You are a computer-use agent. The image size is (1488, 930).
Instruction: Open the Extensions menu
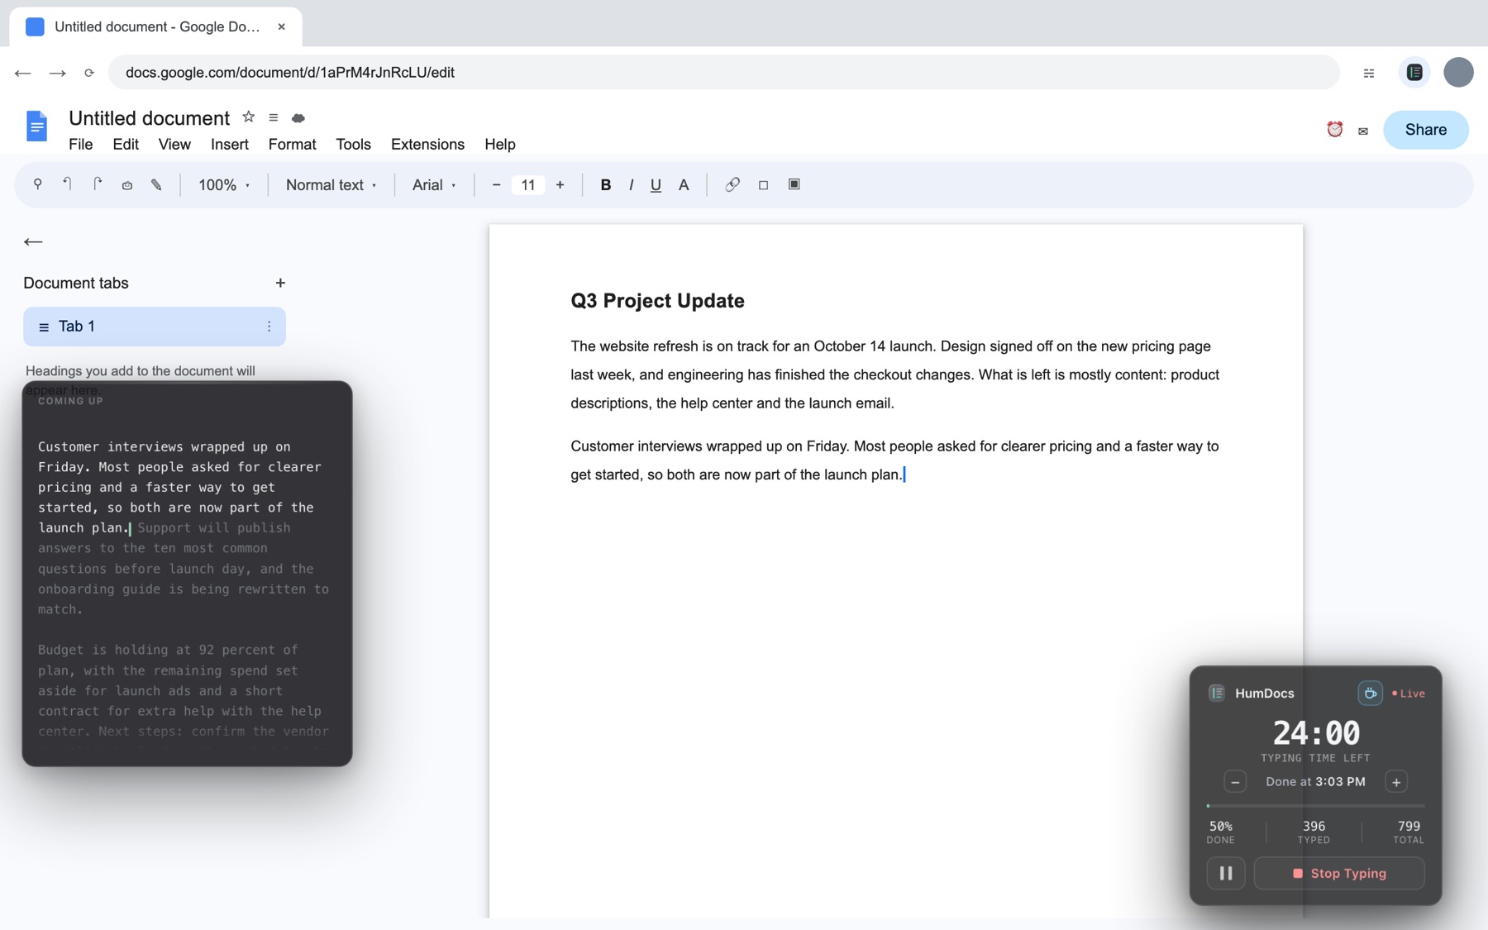click(427, 144)
